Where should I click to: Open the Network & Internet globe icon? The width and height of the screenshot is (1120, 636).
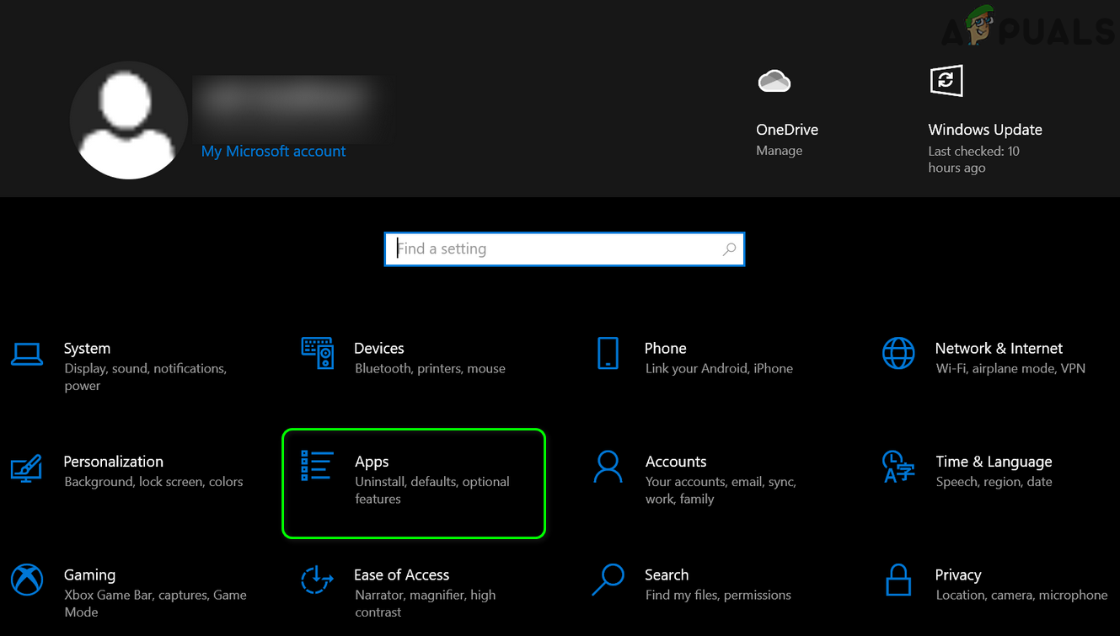tap(898, 354)
